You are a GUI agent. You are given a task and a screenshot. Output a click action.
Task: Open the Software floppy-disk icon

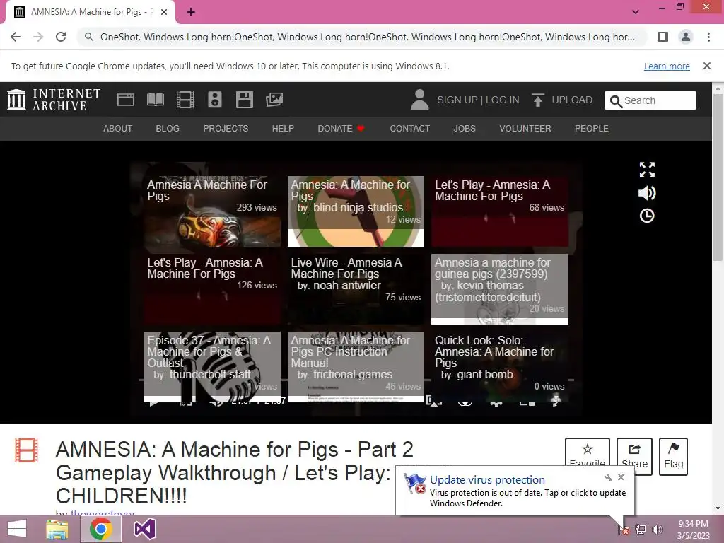[x=244, y=100]
